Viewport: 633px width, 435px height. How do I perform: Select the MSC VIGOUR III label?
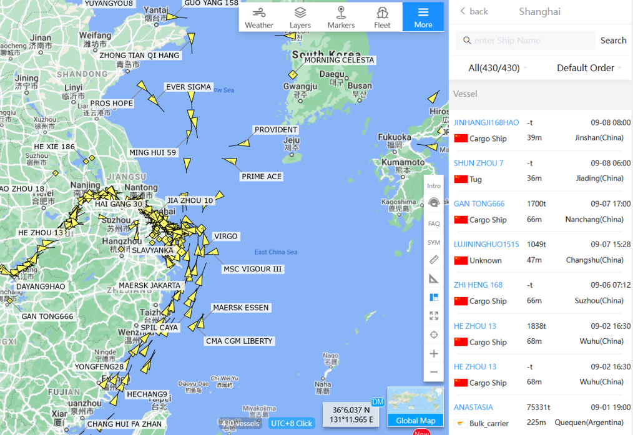[x=253, y=269]
